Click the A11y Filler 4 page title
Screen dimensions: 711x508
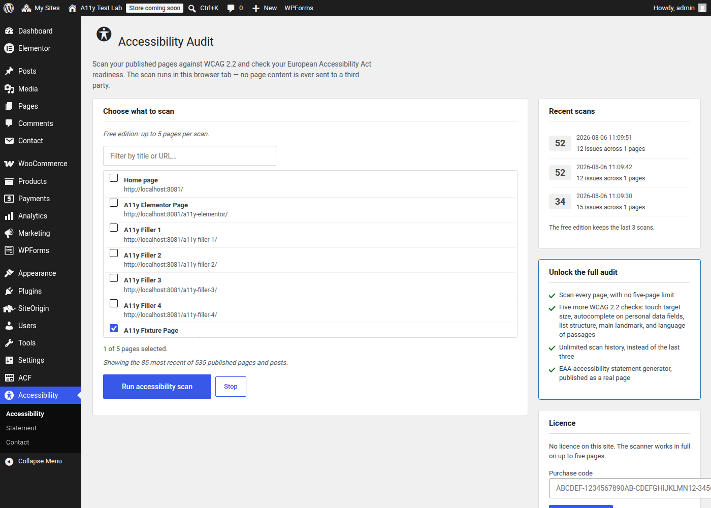point(142,306)
